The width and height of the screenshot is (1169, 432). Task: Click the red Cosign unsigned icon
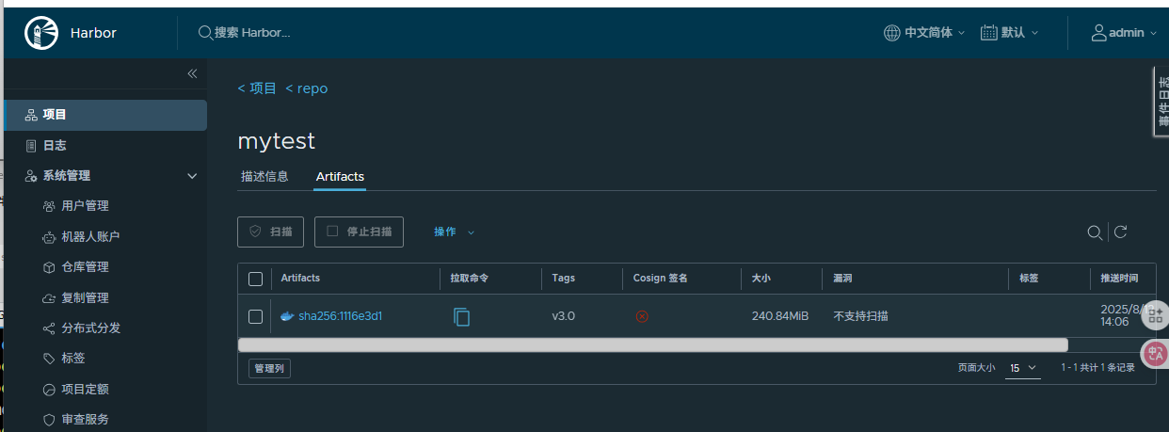coord(642,316)
